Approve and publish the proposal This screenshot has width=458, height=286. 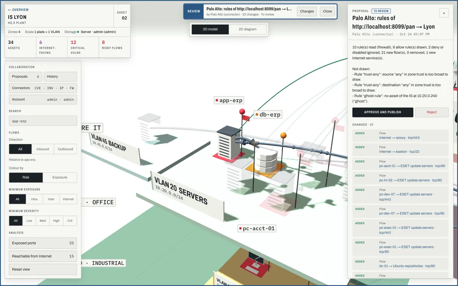(382, 112)
